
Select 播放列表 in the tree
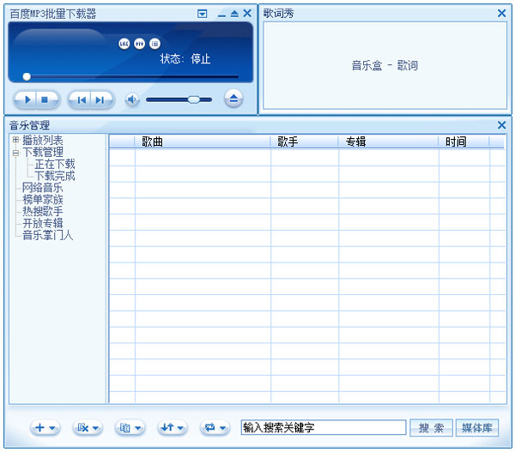pos(43,141)
